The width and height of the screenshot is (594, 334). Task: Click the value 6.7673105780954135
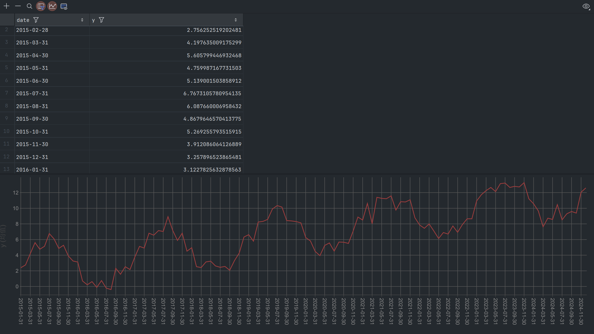(212, 94)
